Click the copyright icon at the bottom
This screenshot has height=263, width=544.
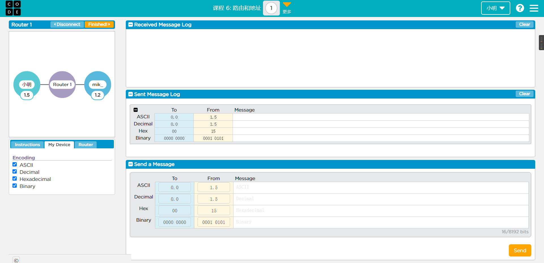[x=16, y=260]
